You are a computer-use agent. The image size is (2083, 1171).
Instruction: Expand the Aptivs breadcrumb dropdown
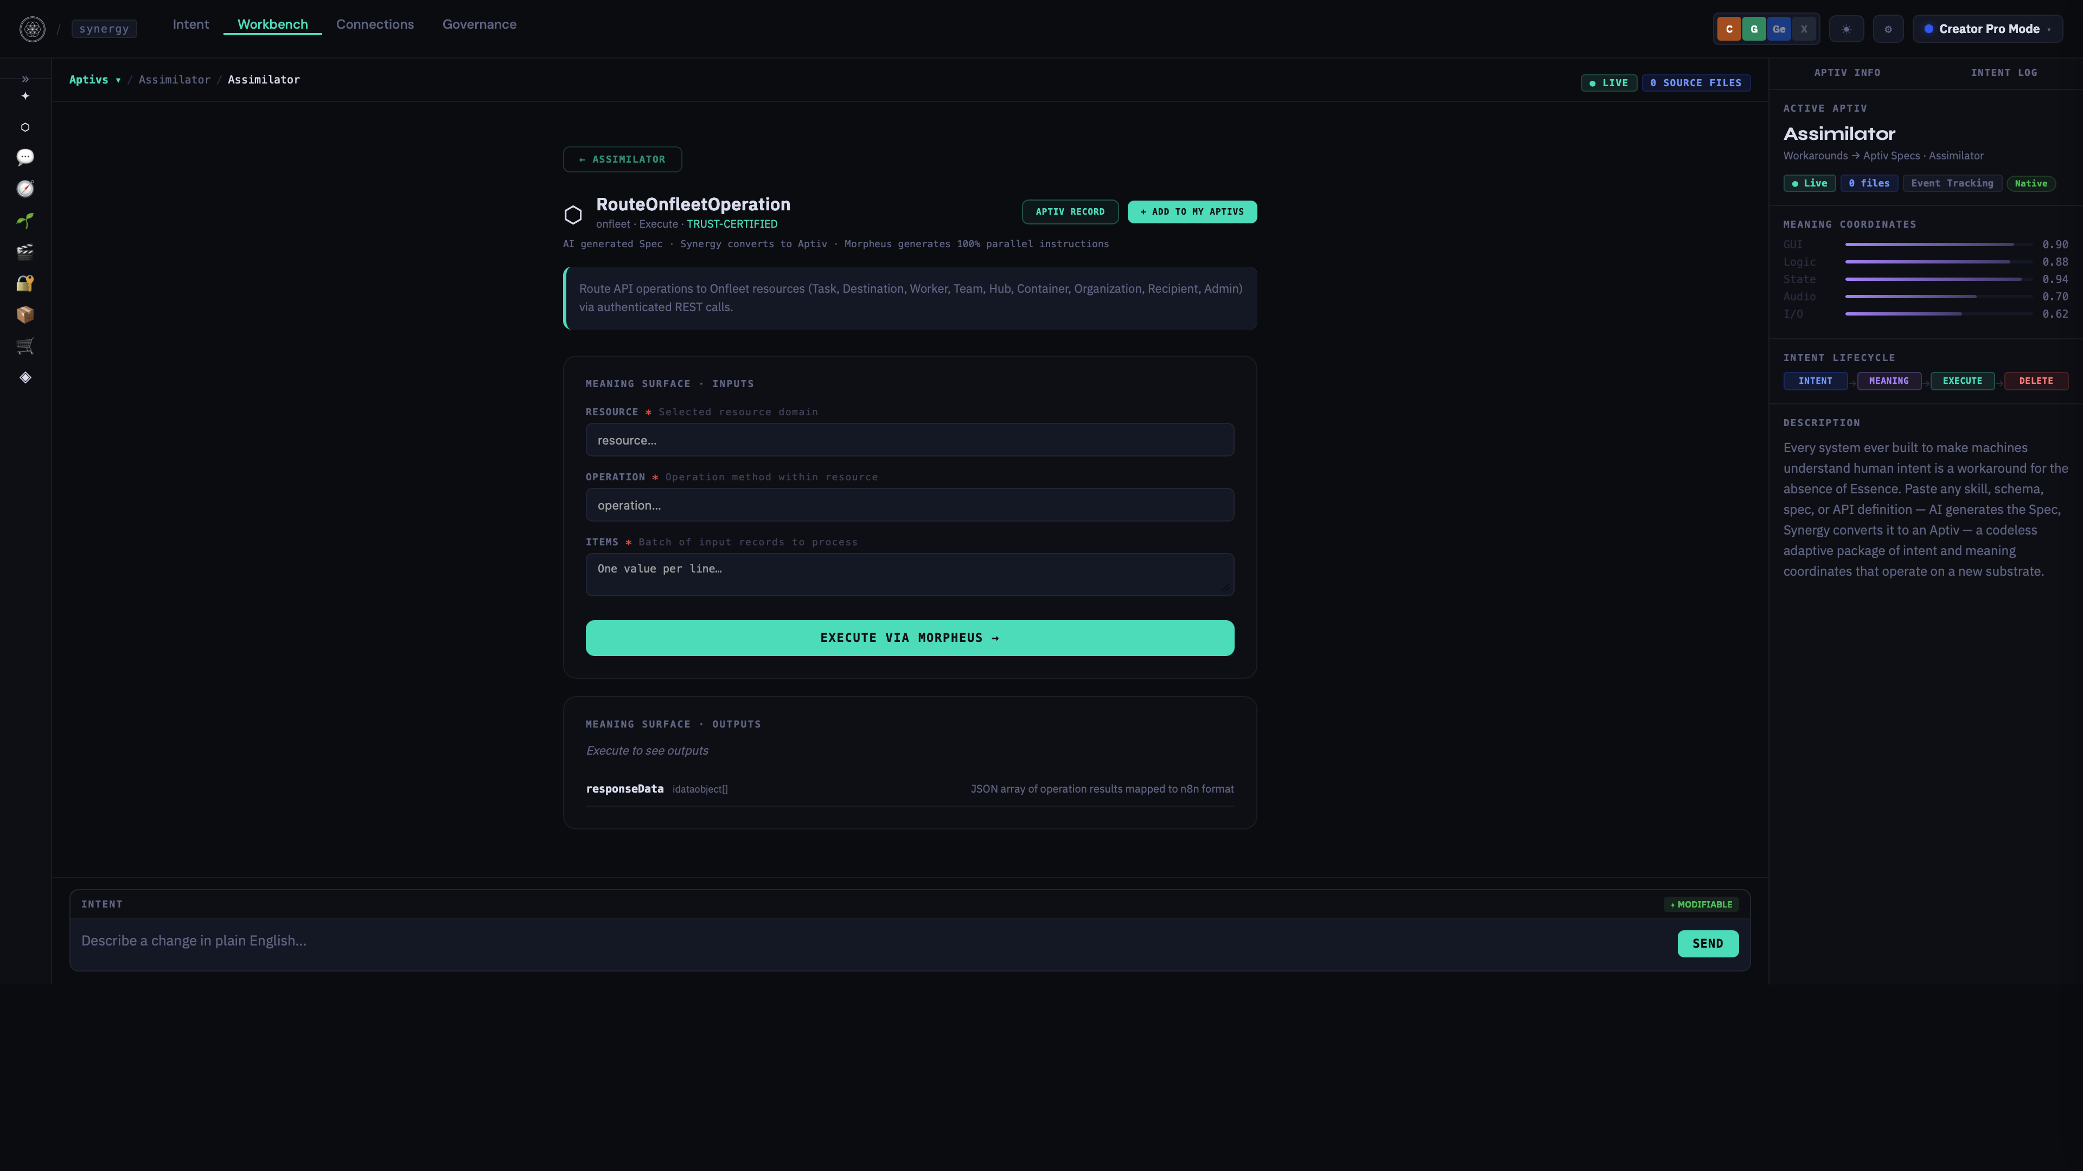(94, 80)
